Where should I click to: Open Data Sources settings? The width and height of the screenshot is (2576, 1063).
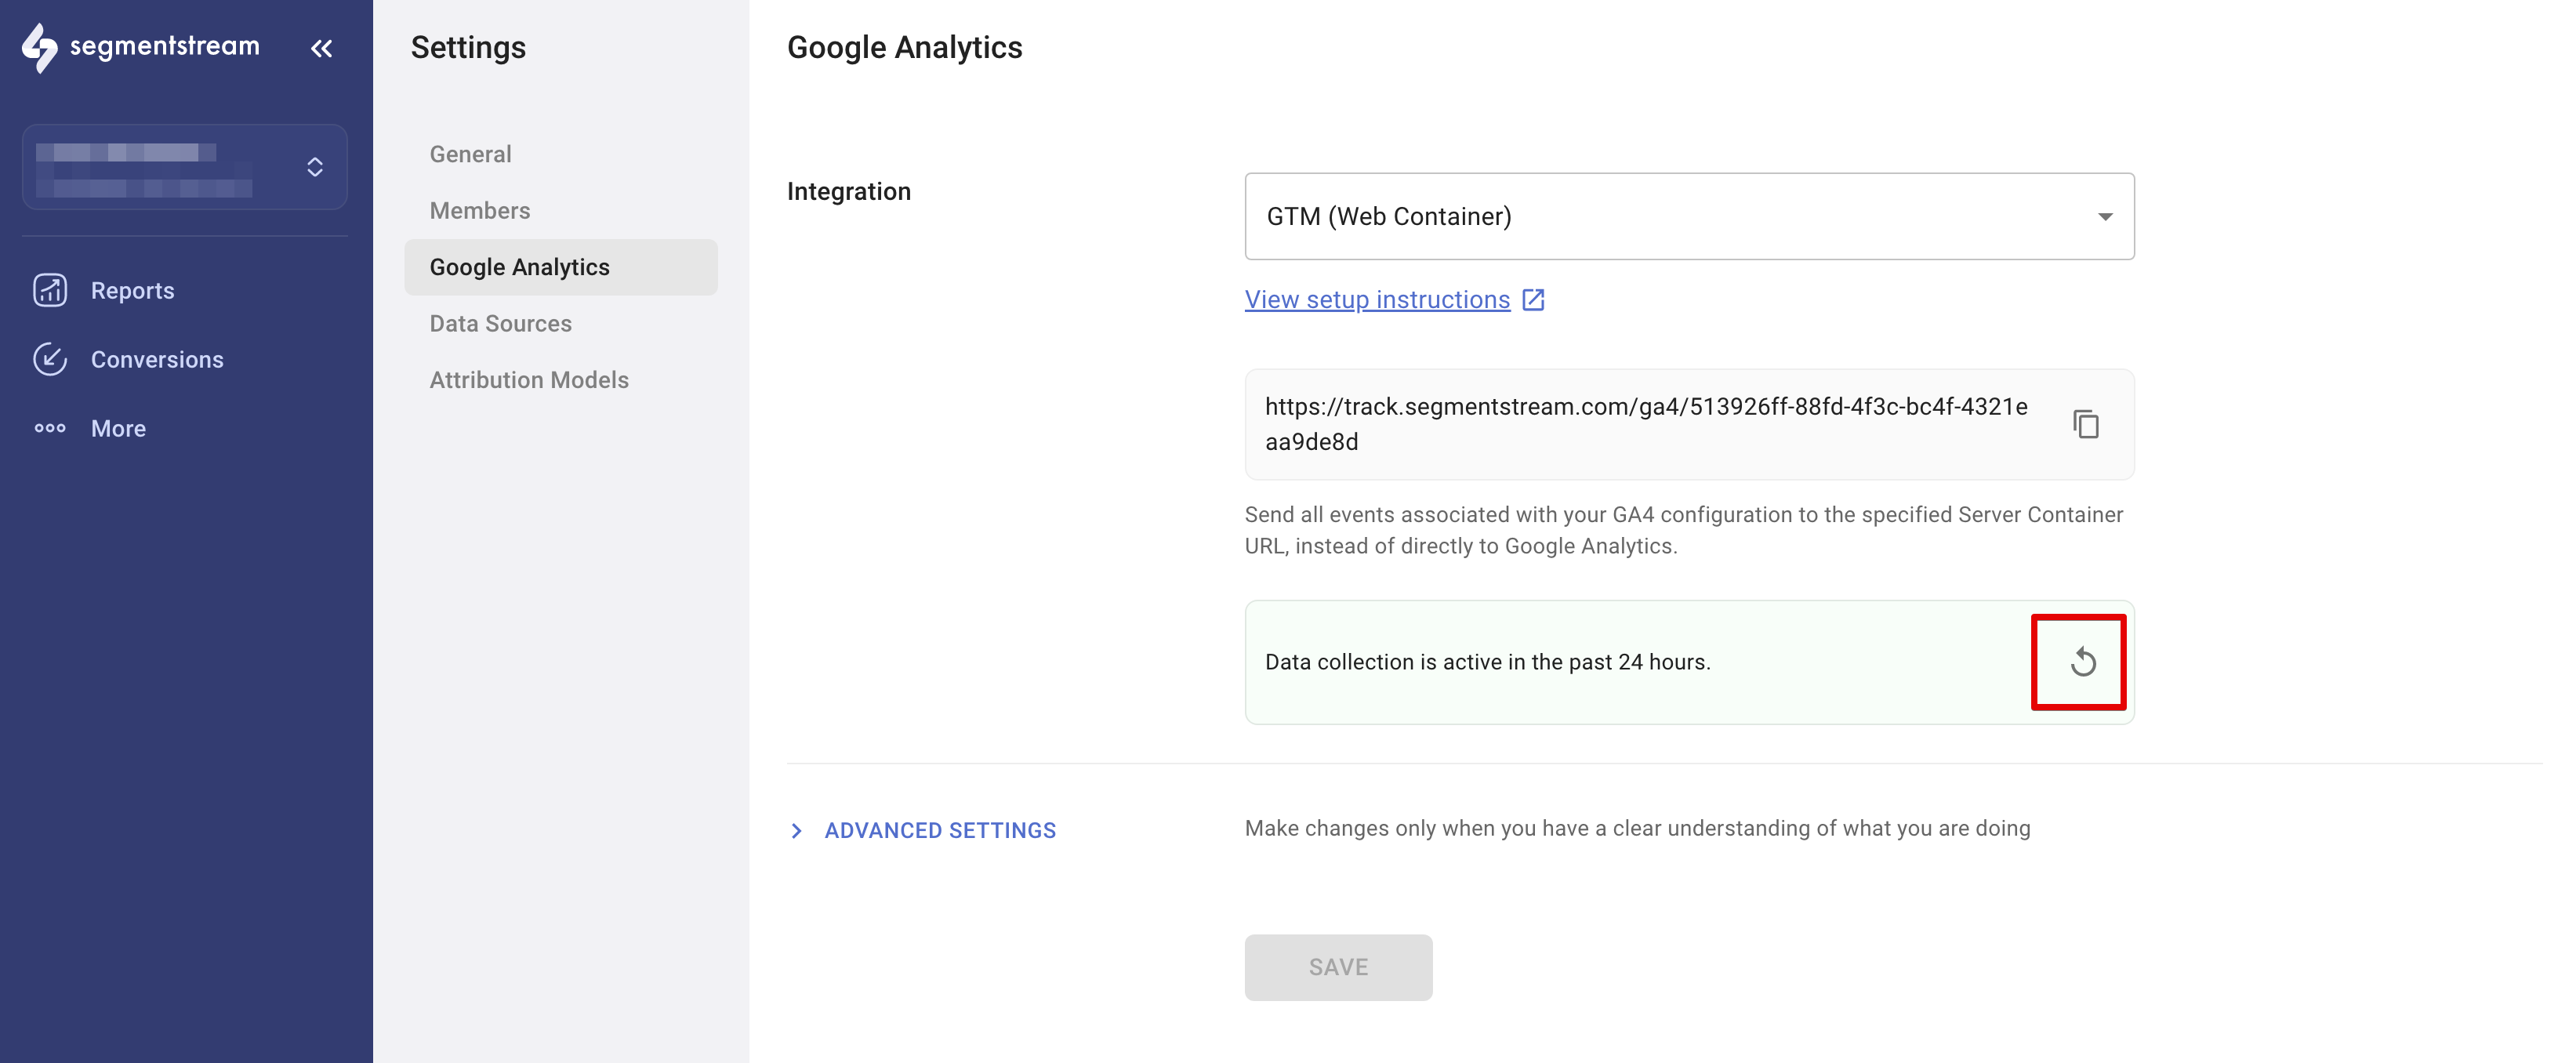501,323
